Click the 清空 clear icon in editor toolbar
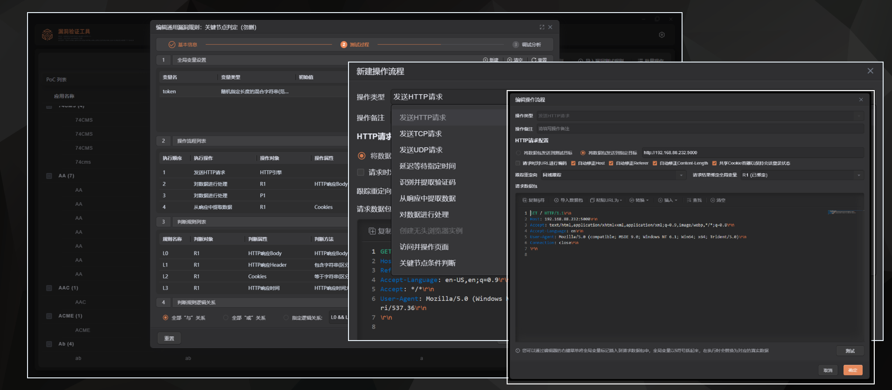The height and width of the screenshot is (390, 892). point(713,200)
